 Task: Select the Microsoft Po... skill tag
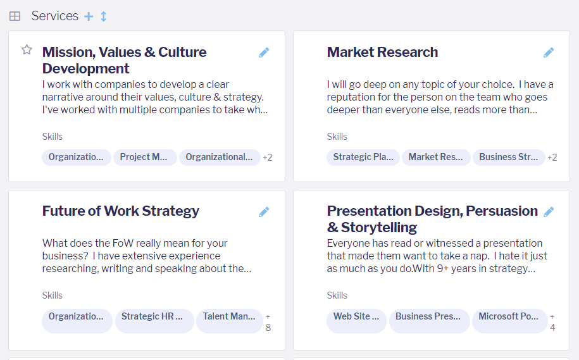[508, 316]
